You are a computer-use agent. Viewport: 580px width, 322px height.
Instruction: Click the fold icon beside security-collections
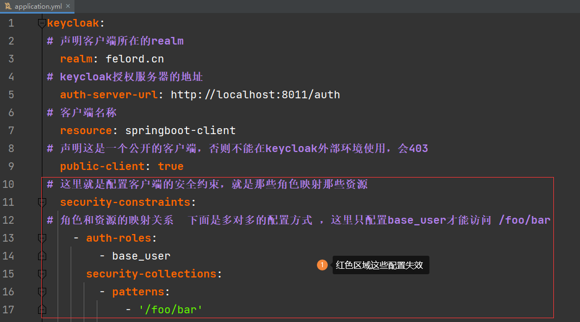[42, 274]
